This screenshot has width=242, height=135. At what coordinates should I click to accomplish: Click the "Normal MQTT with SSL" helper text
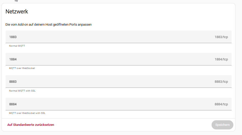pos(22,91)
